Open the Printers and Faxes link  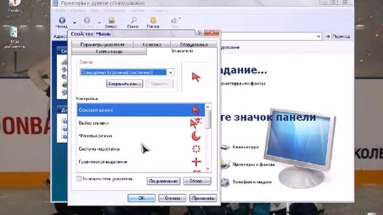pos(254,165)
